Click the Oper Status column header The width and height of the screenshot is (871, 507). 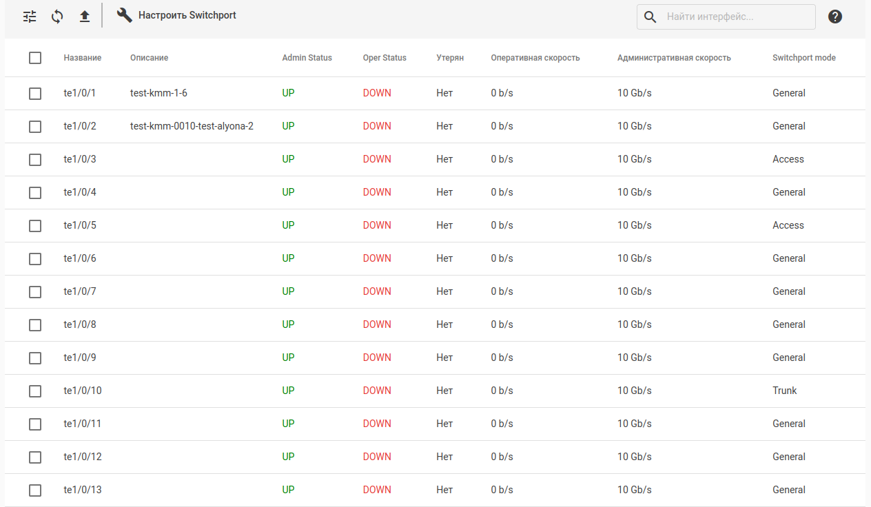coord(385,58)
